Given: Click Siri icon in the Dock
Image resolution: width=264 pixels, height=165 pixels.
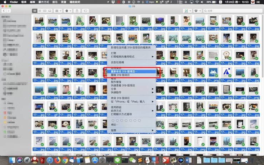Looking at the screenshot, I should pyautogui.click(x=19, y=160).
